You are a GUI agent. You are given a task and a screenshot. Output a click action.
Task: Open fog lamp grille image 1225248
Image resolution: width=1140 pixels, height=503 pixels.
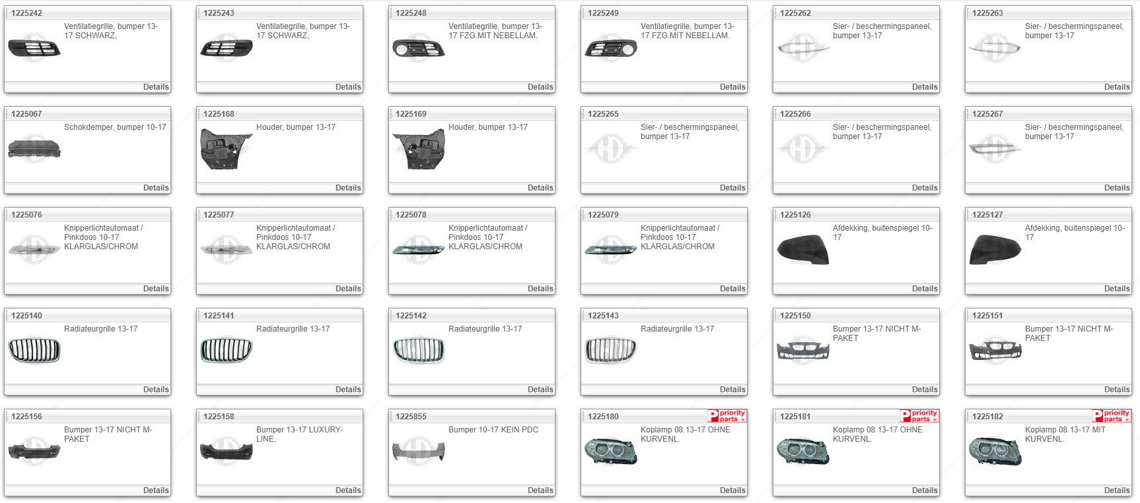[x=419, y=48]
